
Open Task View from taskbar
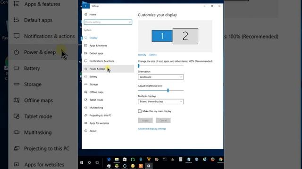click(x=97, y=162)
